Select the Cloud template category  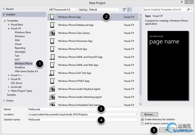coord(18,44)
